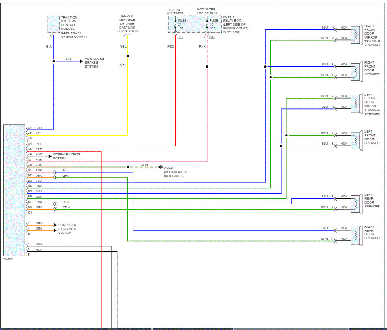This screenshot has height=330, width=387.
Task: Click the 'FUSE 10 10A' text
Action: (214, 24)
